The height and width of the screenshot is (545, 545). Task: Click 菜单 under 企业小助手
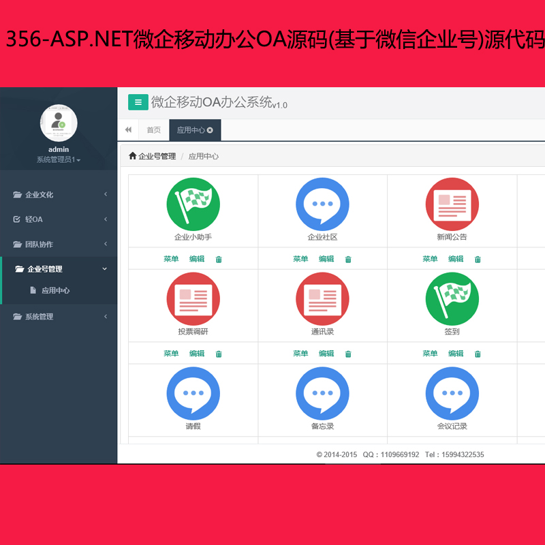coord(171,259)
